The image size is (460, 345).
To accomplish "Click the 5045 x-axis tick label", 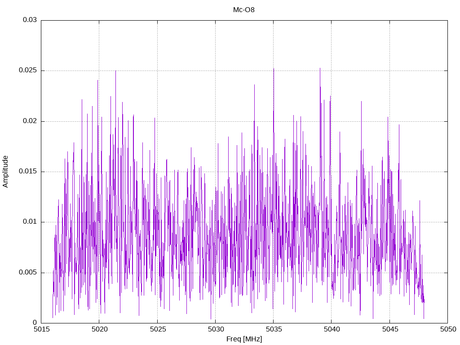I will click(x=390, y=329).
